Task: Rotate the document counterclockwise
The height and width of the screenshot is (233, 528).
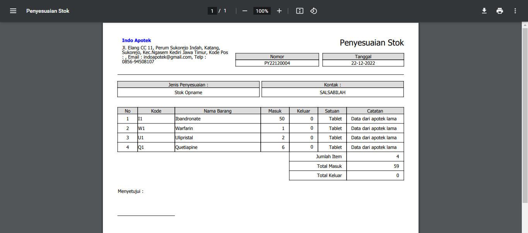Action: (x=314, y=11)
